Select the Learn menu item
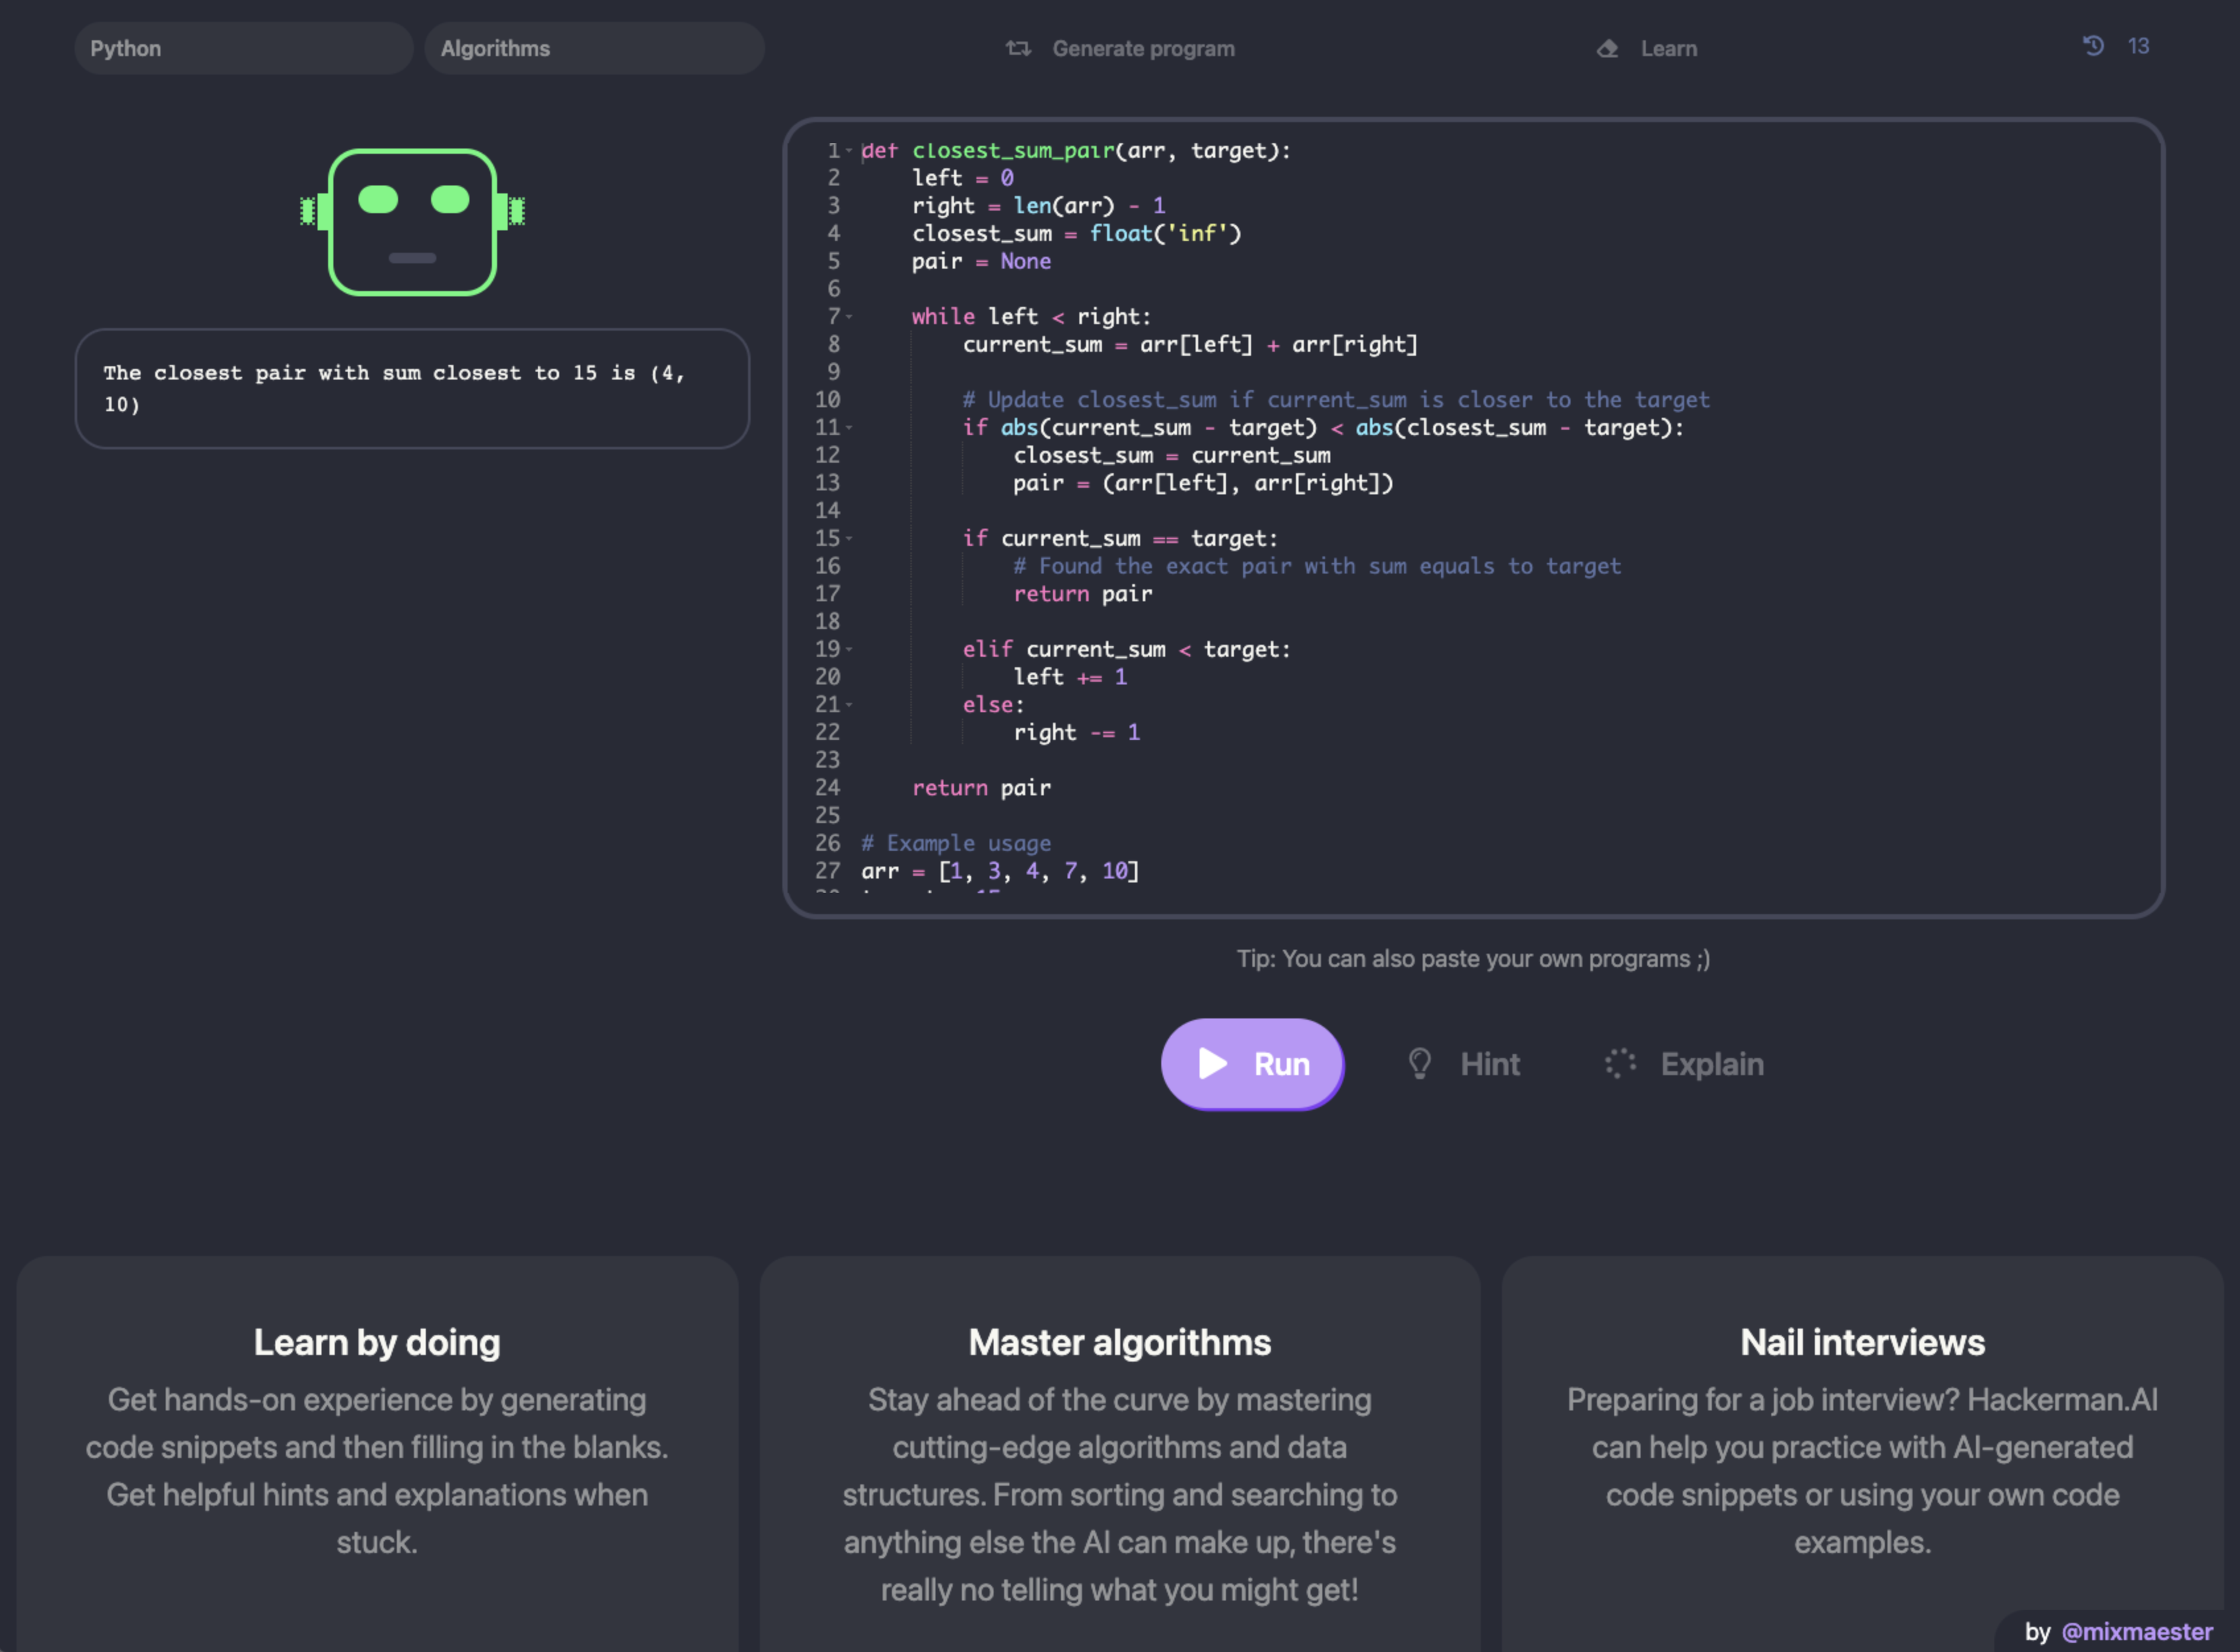 point(1668,48)
